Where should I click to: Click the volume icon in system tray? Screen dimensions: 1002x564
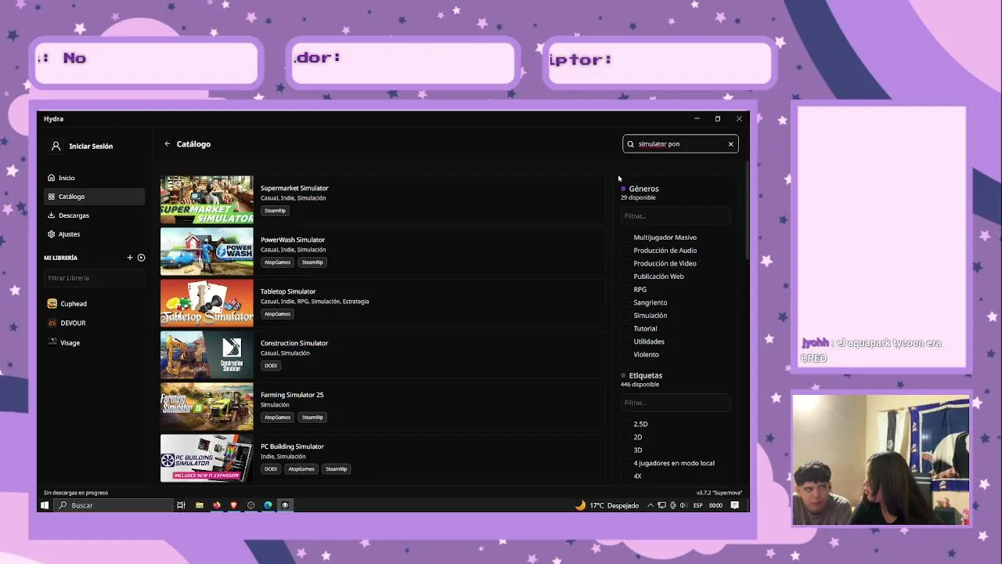[x=684, y=505]
